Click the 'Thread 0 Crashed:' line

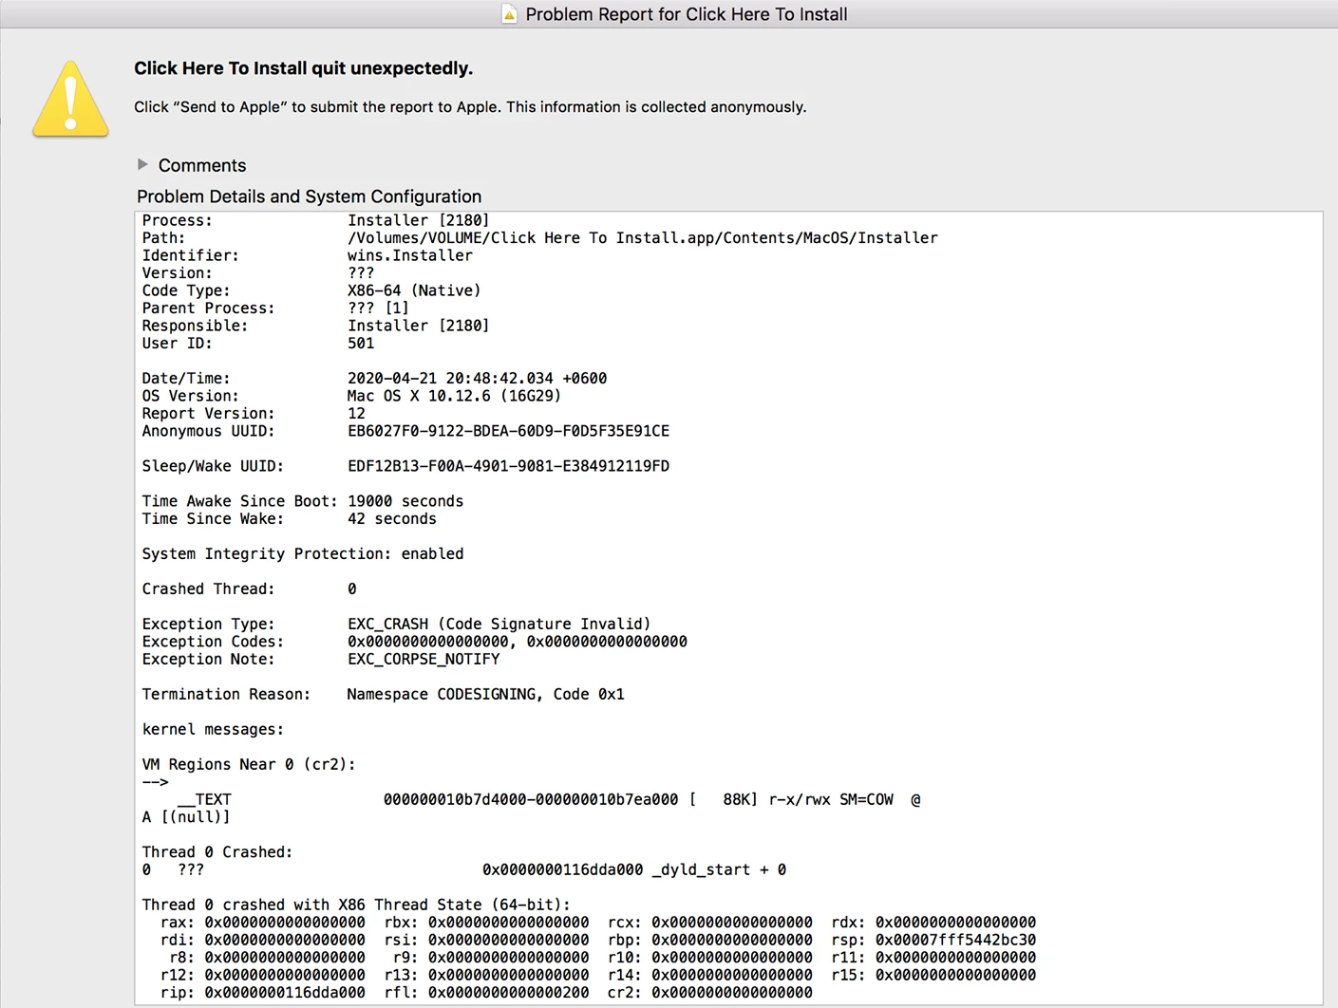[217, 852]
